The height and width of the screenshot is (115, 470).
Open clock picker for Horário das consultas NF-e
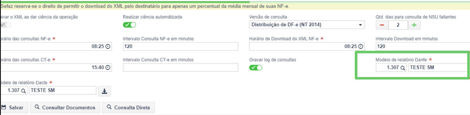point(108,46)
